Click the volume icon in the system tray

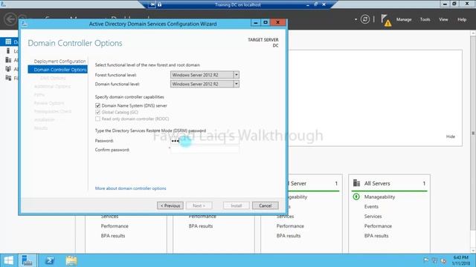443,260
